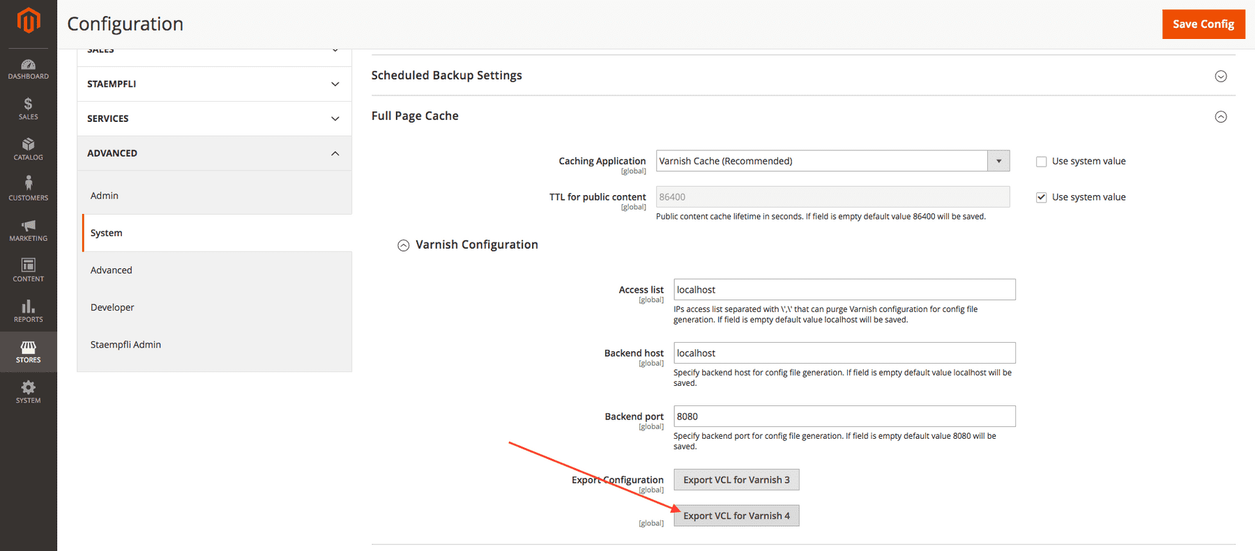Tick Caching Application Use system value

pos(1041,161)
